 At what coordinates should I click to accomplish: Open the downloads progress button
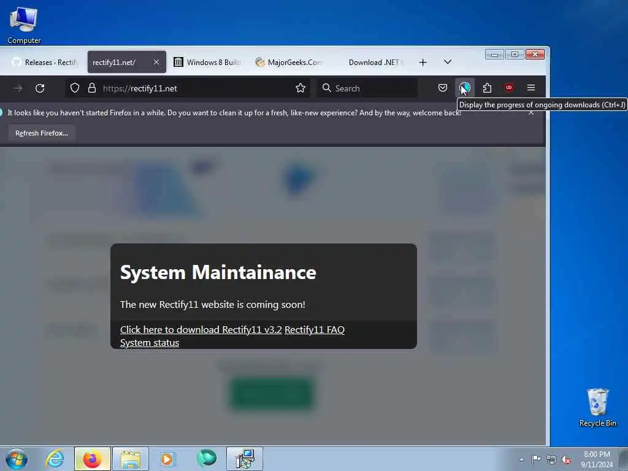coord(465,88)
